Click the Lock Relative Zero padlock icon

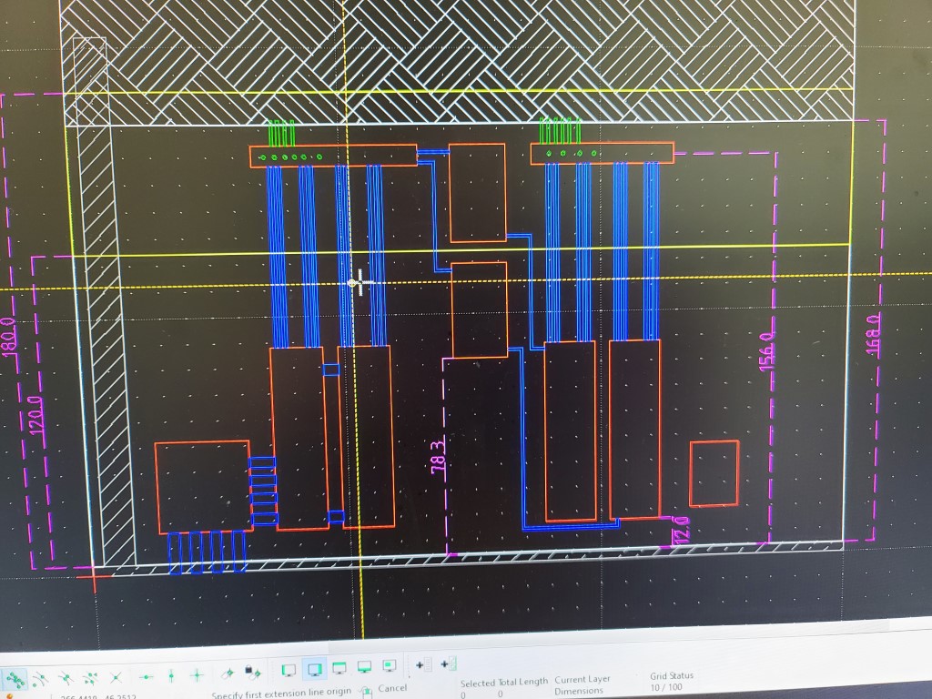tap(255, 673)
